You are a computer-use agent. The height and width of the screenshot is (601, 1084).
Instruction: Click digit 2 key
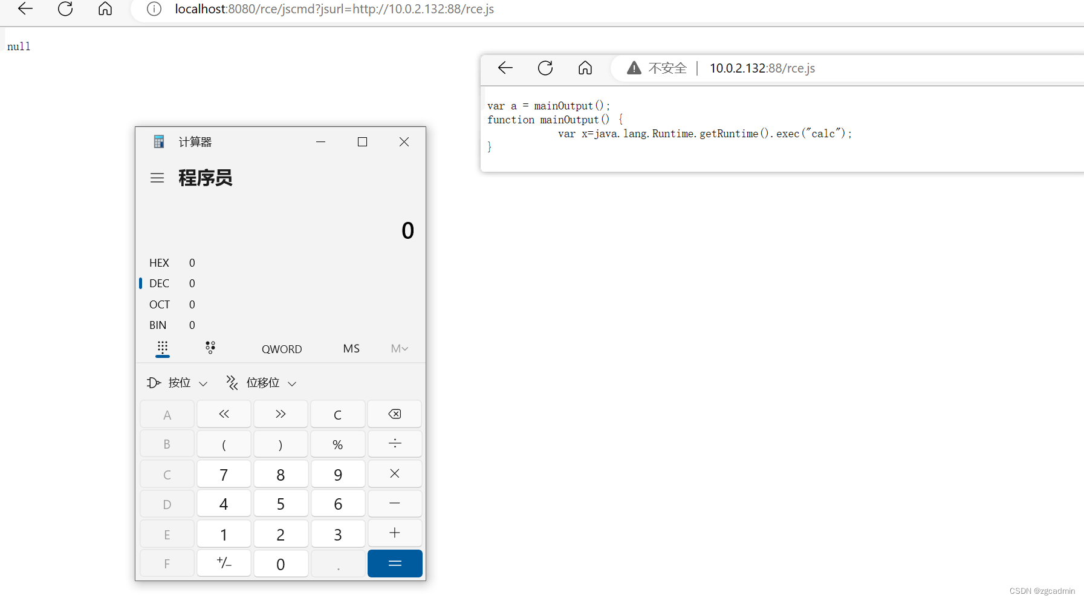click(x=281, y=533)
